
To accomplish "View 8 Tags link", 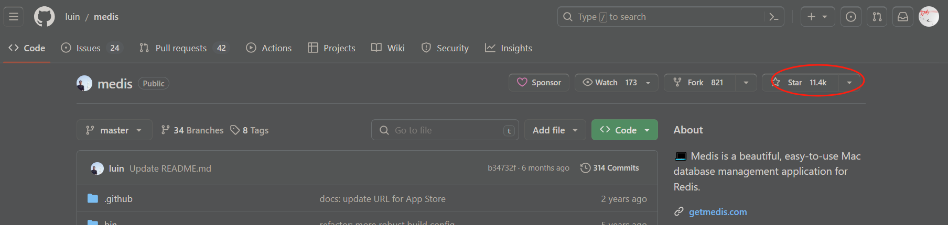I will tap(250, 130).
